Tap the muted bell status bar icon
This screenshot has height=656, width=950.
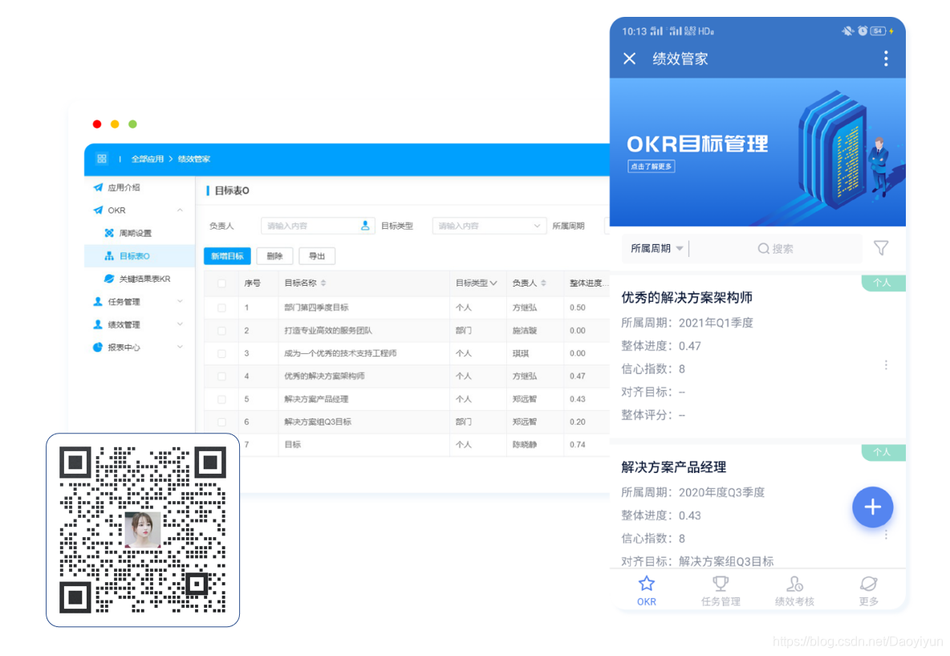point(847,31)
